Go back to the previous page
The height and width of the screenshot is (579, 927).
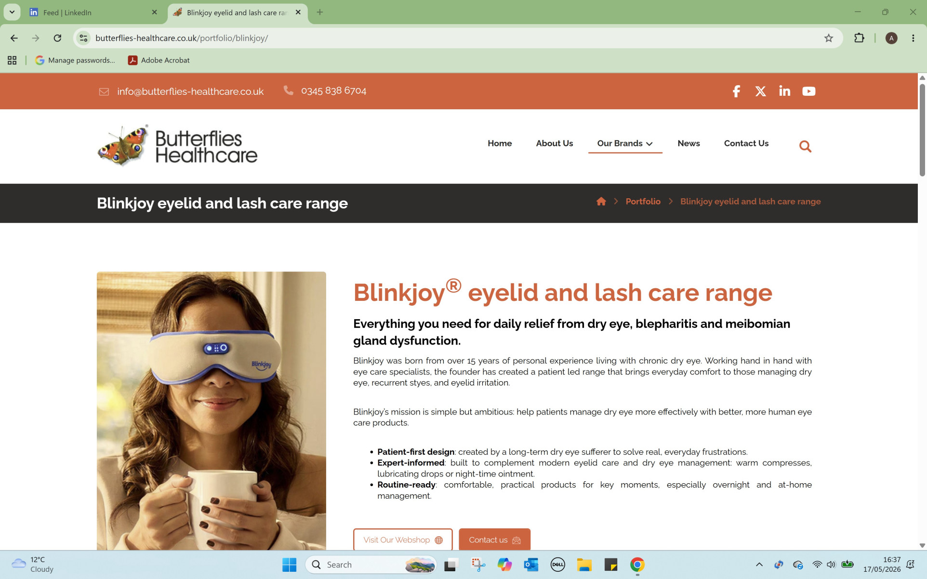coord(14,38)
